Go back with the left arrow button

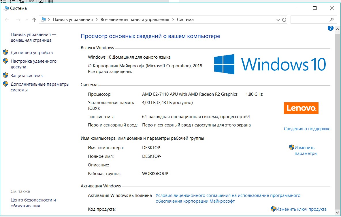[x=7, y=20]
